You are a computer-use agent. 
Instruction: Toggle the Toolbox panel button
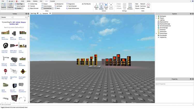pos(19,9)
